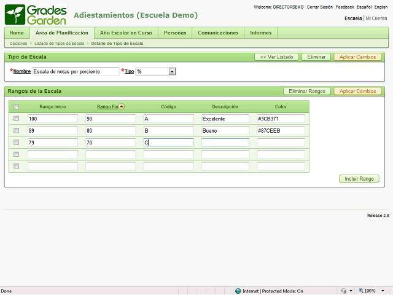Apply changes in Tipo de Escala header
Screen dimensions: 393x295
click(357, 57)
